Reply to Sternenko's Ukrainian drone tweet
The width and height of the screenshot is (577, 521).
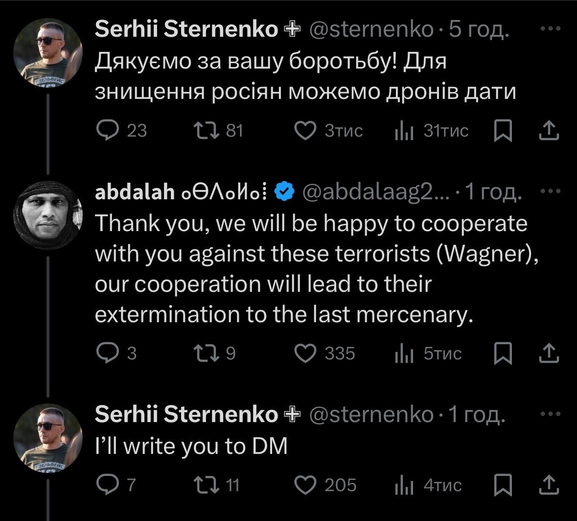107,131
